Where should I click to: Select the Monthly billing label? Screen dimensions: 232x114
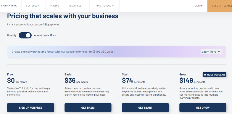coord(12,36)
